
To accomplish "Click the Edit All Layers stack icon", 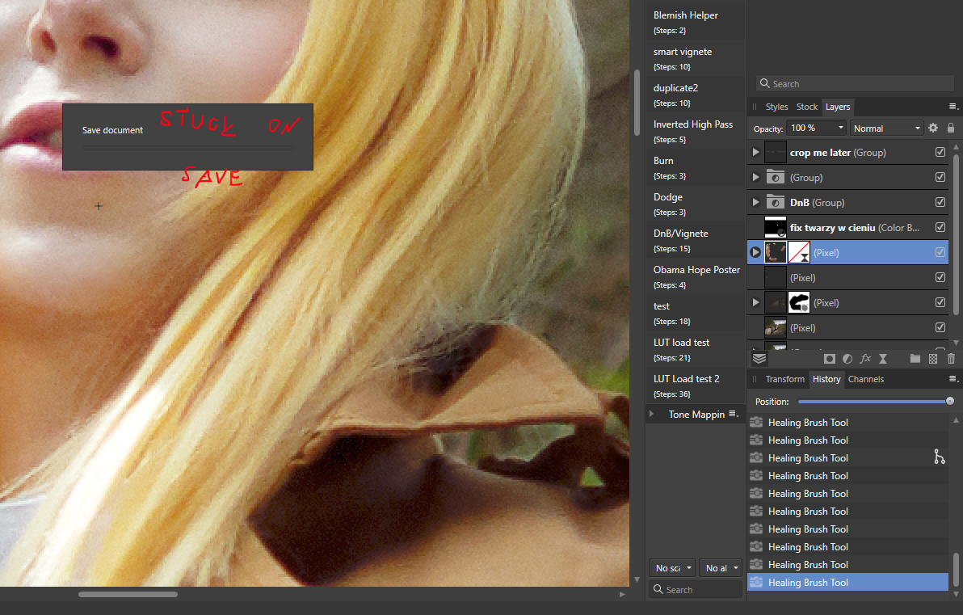I will point(759,359).
